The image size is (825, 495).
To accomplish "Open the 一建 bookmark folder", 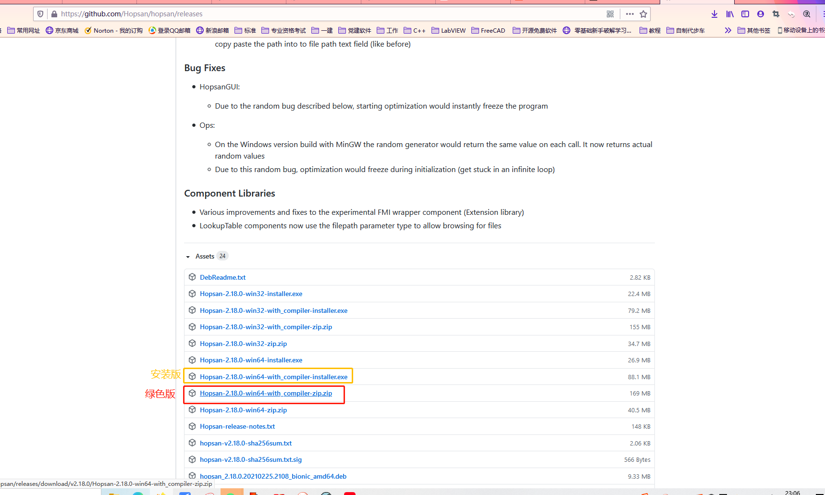I will click(x=322, y=30).
